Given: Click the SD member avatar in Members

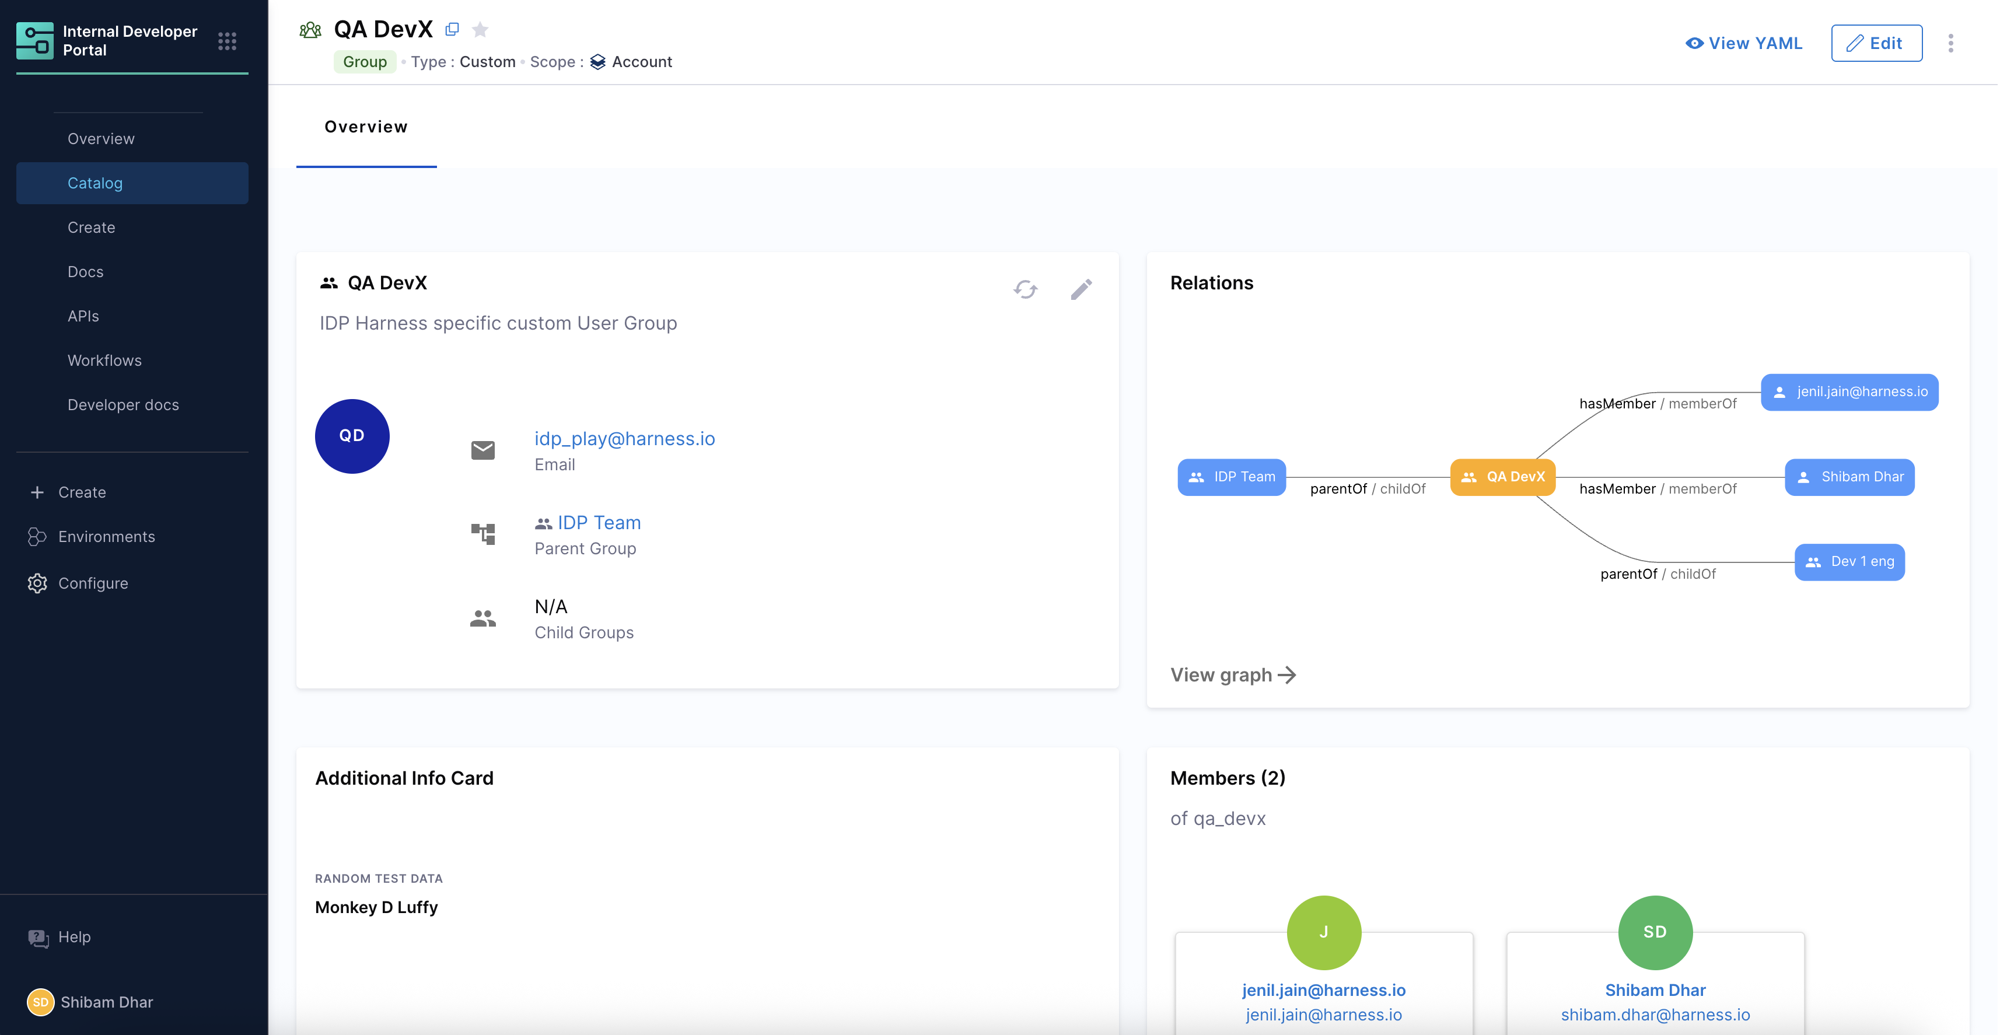Looking at the screenshot, I should (1655, 932).
